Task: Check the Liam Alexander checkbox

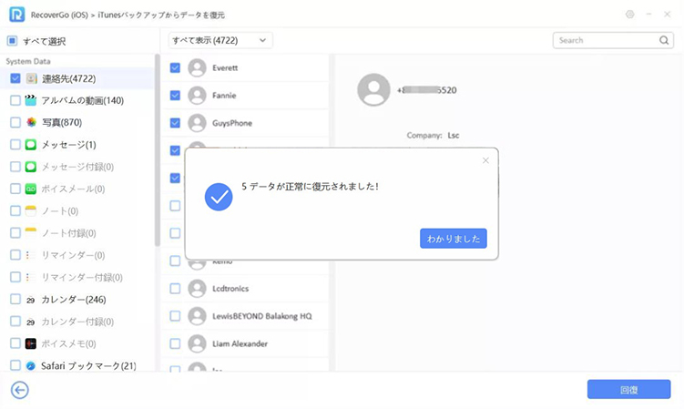Action: 175,344
